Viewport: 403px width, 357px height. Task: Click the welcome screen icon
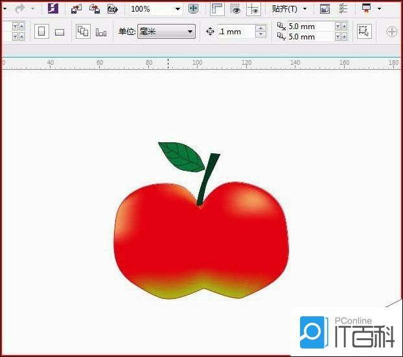[x=325, y=9]
